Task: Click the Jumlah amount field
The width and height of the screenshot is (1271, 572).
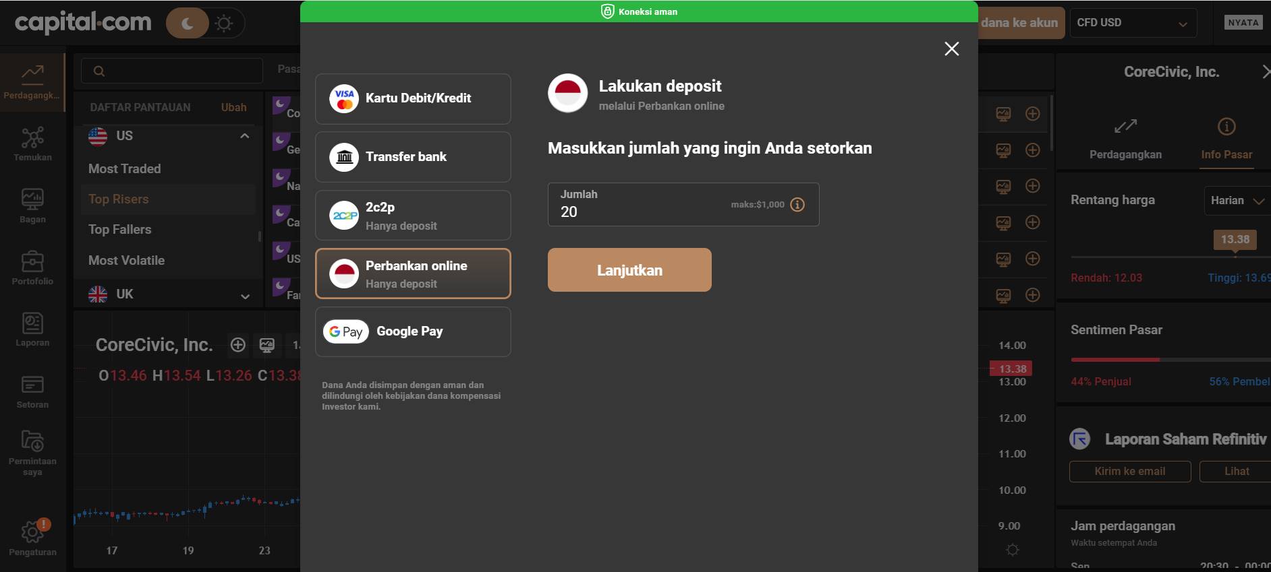Action: point(683,204)
